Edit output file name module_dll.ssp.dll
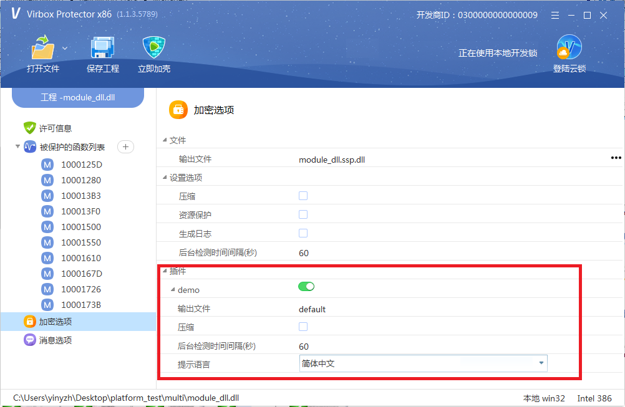 332,160
